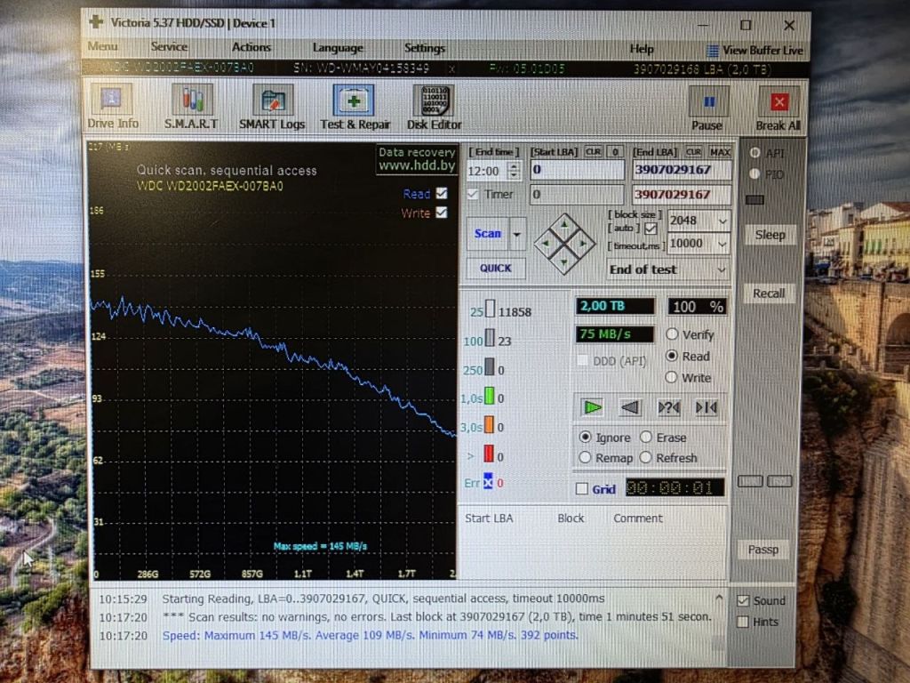The width and height of the screenshot is (910, 683).
Task: Open the Language menu
Action: click(338, 48)
